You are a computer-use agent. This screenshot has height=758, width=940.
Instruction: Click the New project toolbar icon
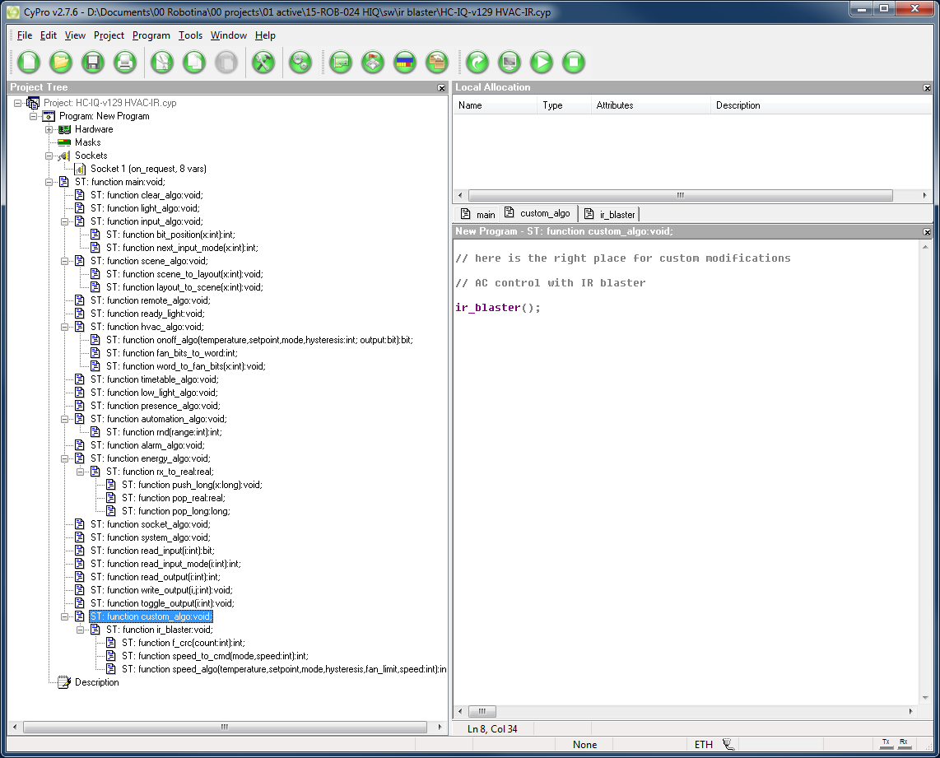click(29, 63)
